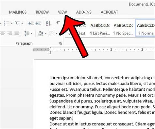
Task: Apply a multilevel list
Action: pyautogui.click(x=17, y=23)
